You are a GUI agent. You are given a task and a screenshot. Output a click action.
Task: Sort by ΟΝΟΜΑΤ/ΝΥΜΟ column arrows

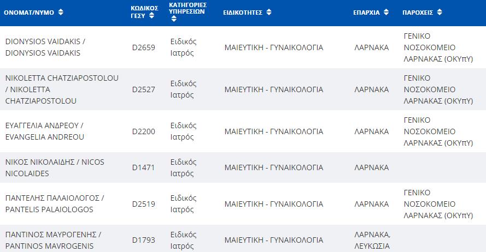61,13
